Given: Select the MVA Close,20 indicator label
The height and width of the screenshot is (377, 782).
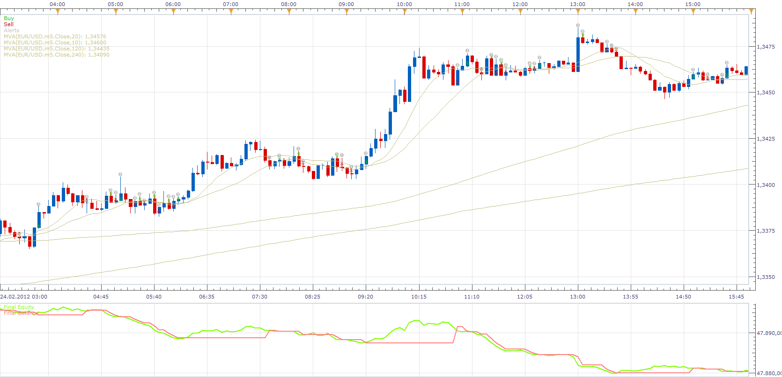Looking at the screenshot, I should click(x=55, y=36).
